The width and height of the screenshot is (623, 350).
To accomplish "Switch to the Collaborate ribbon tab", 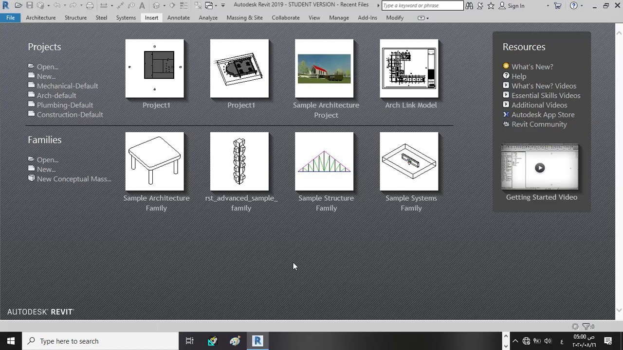I will [x=286, y=17].
